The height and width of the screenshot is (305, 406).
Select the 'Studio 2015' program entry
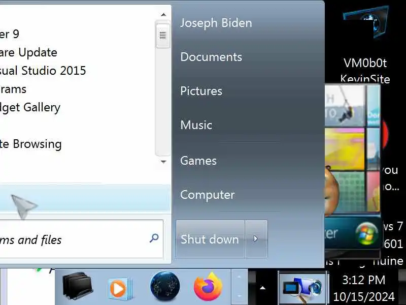[43, 71]
